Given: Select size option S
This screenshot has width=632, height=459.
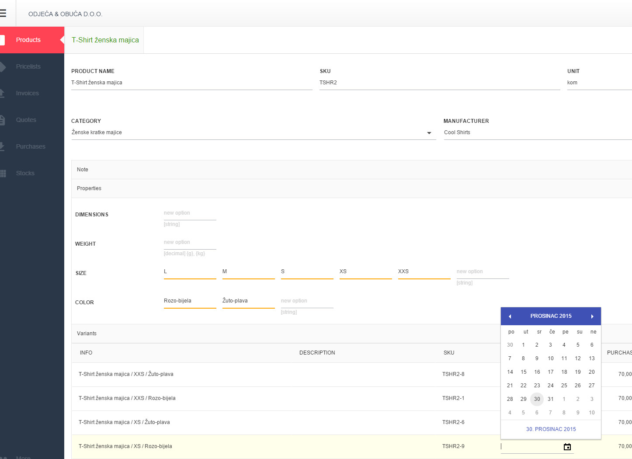Looking at the screenshot, I should (x=307, y=272).
